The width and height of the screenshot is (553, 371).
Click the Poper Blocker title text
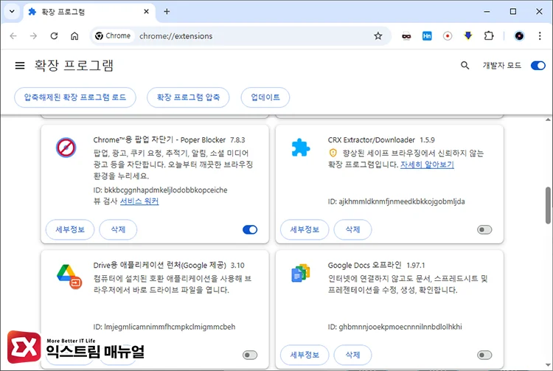point(159,140)
